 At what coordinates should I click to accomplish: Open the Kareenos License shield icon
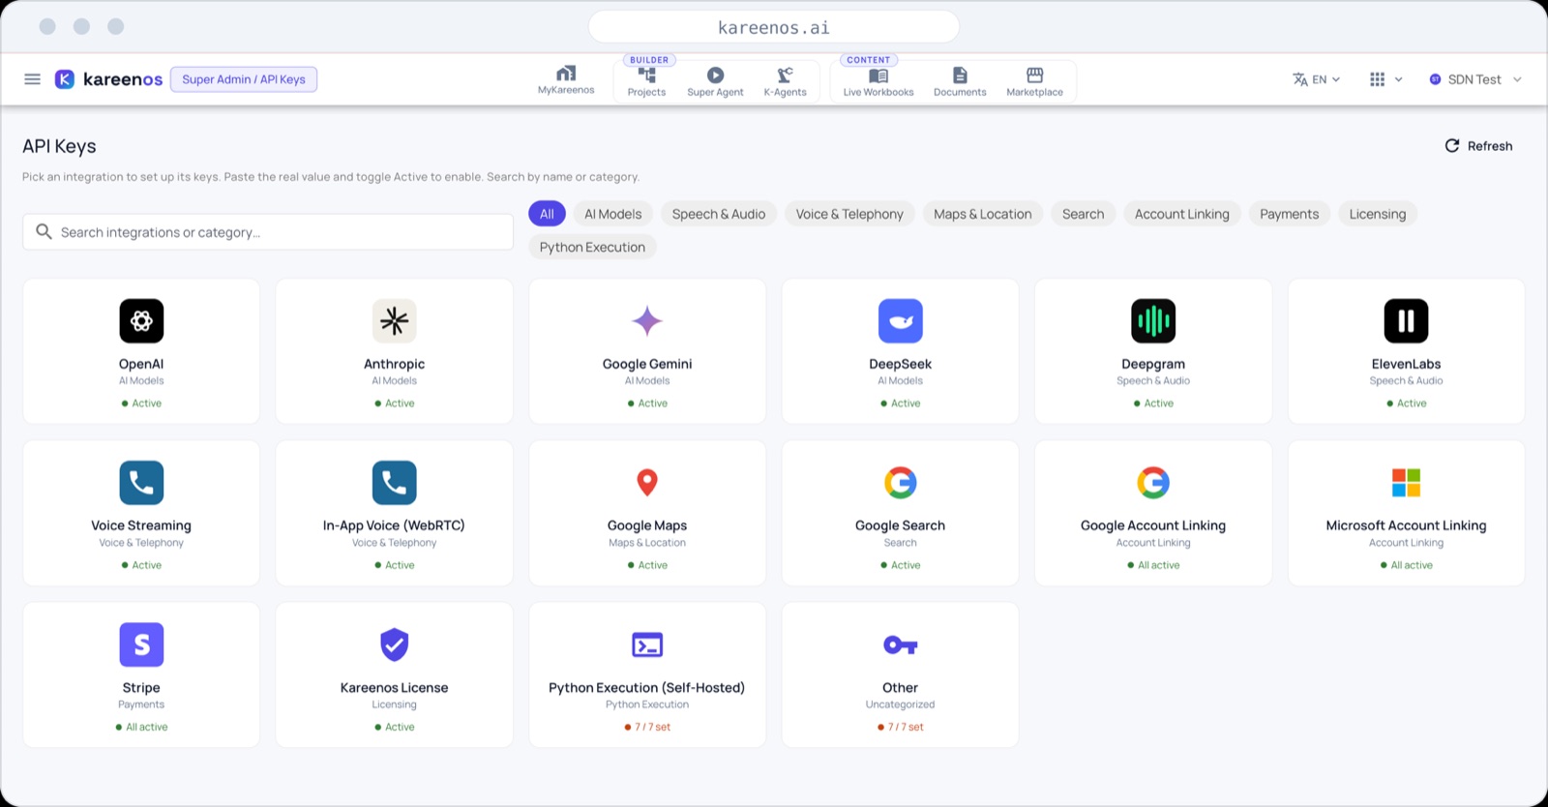tap(395, 644)
